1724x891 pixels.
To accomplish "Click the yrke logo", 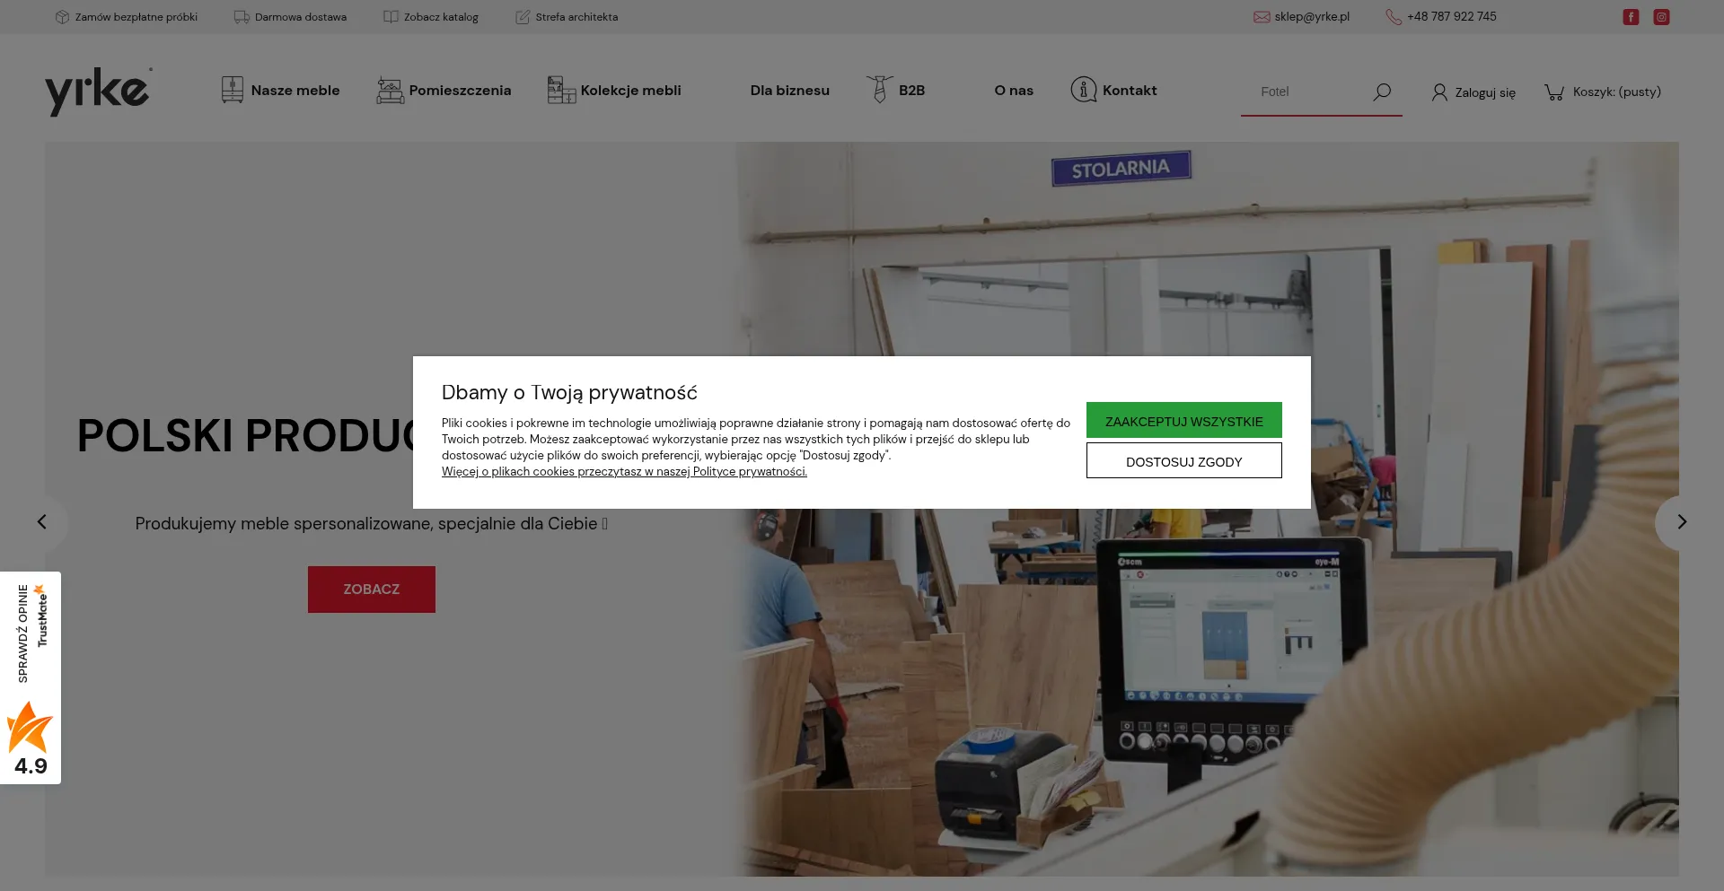I will coord(98,91).
